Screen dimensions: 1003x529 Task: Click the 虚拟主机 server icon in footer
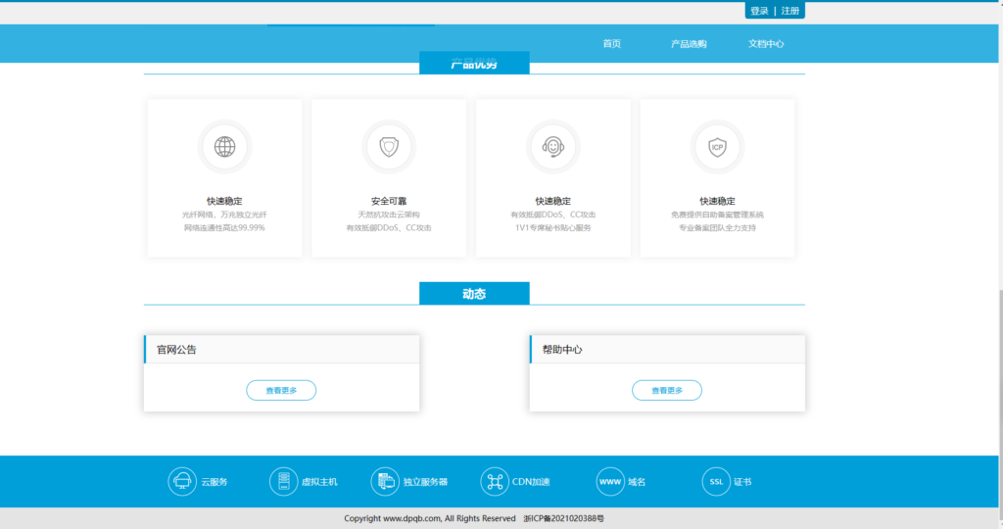click(283, 481)
